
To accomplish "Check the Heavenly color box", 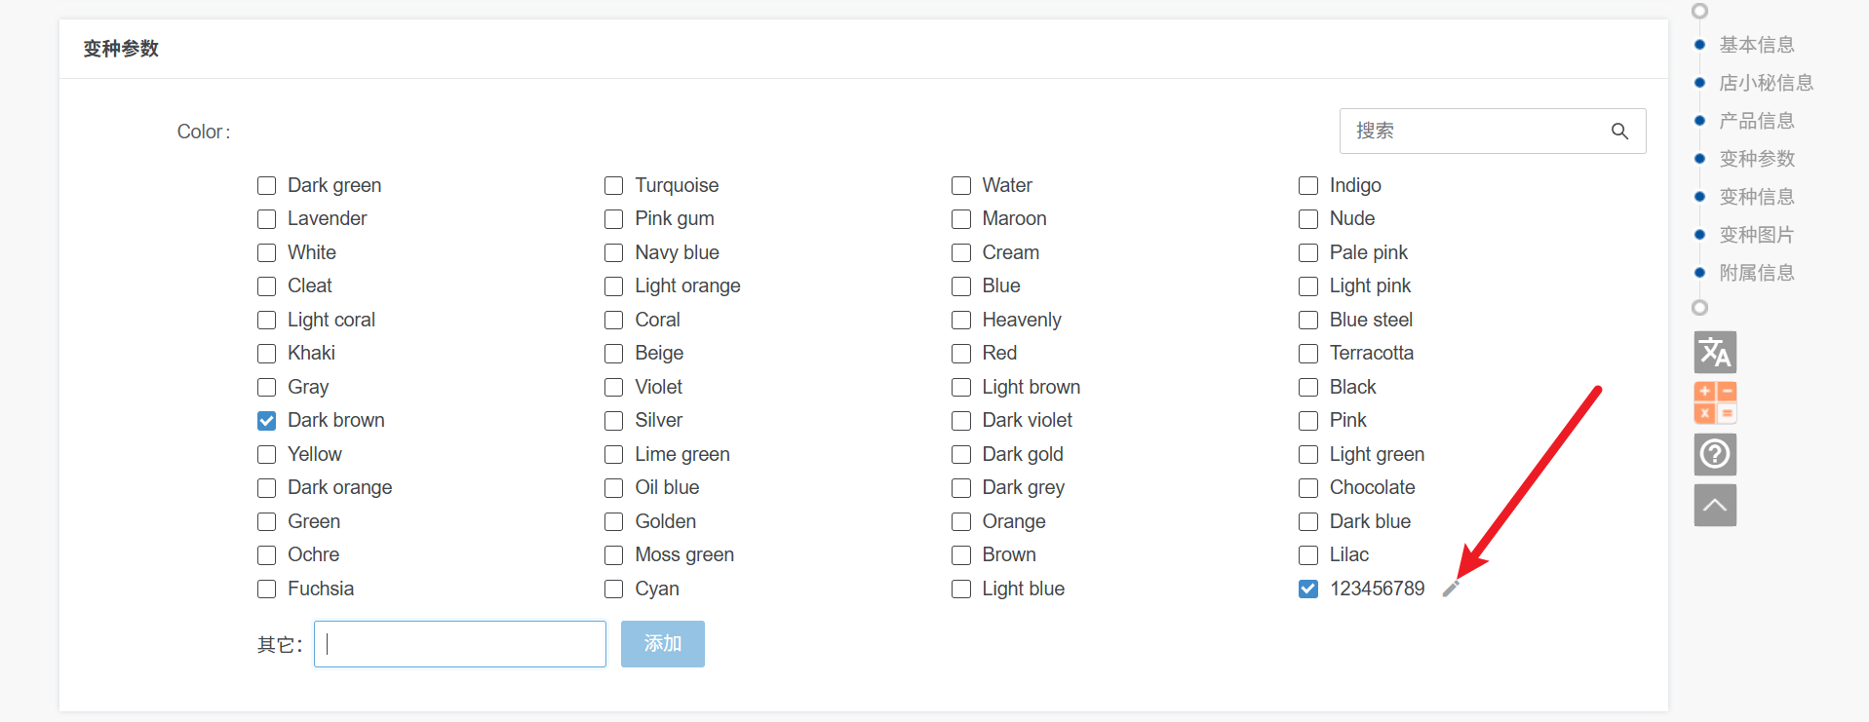I will coord(961,321).
